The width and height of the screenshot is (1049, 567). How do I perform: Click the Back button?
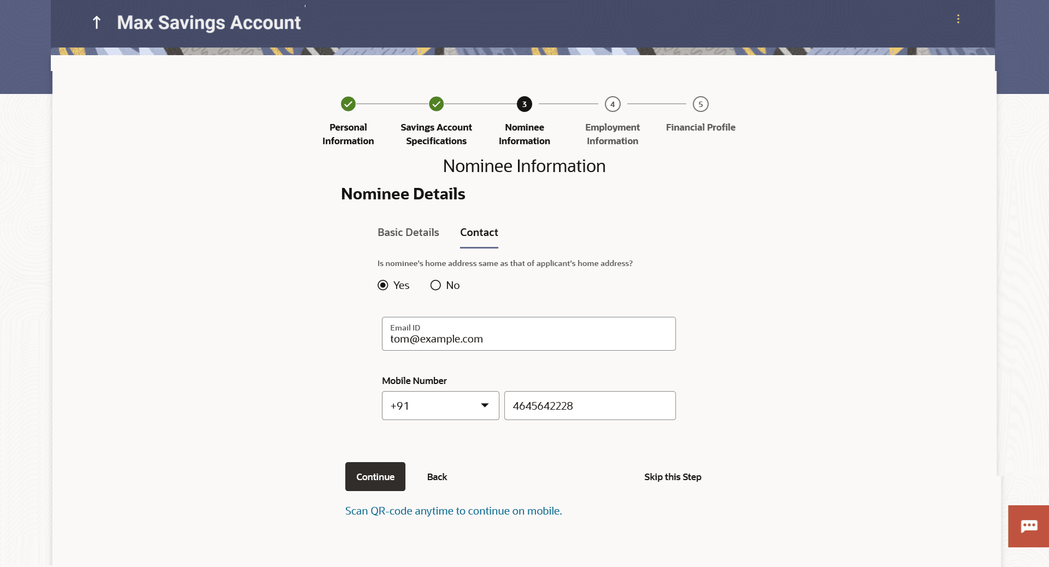tap(437, 477)
